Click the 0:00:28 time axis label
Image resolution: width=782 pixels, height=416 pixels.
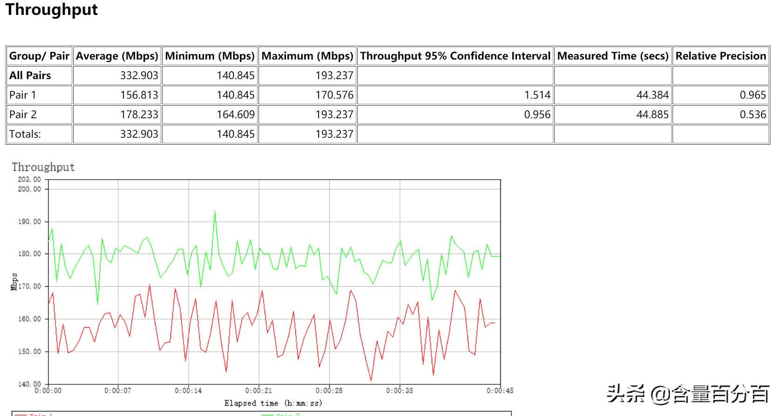(329, 390)
